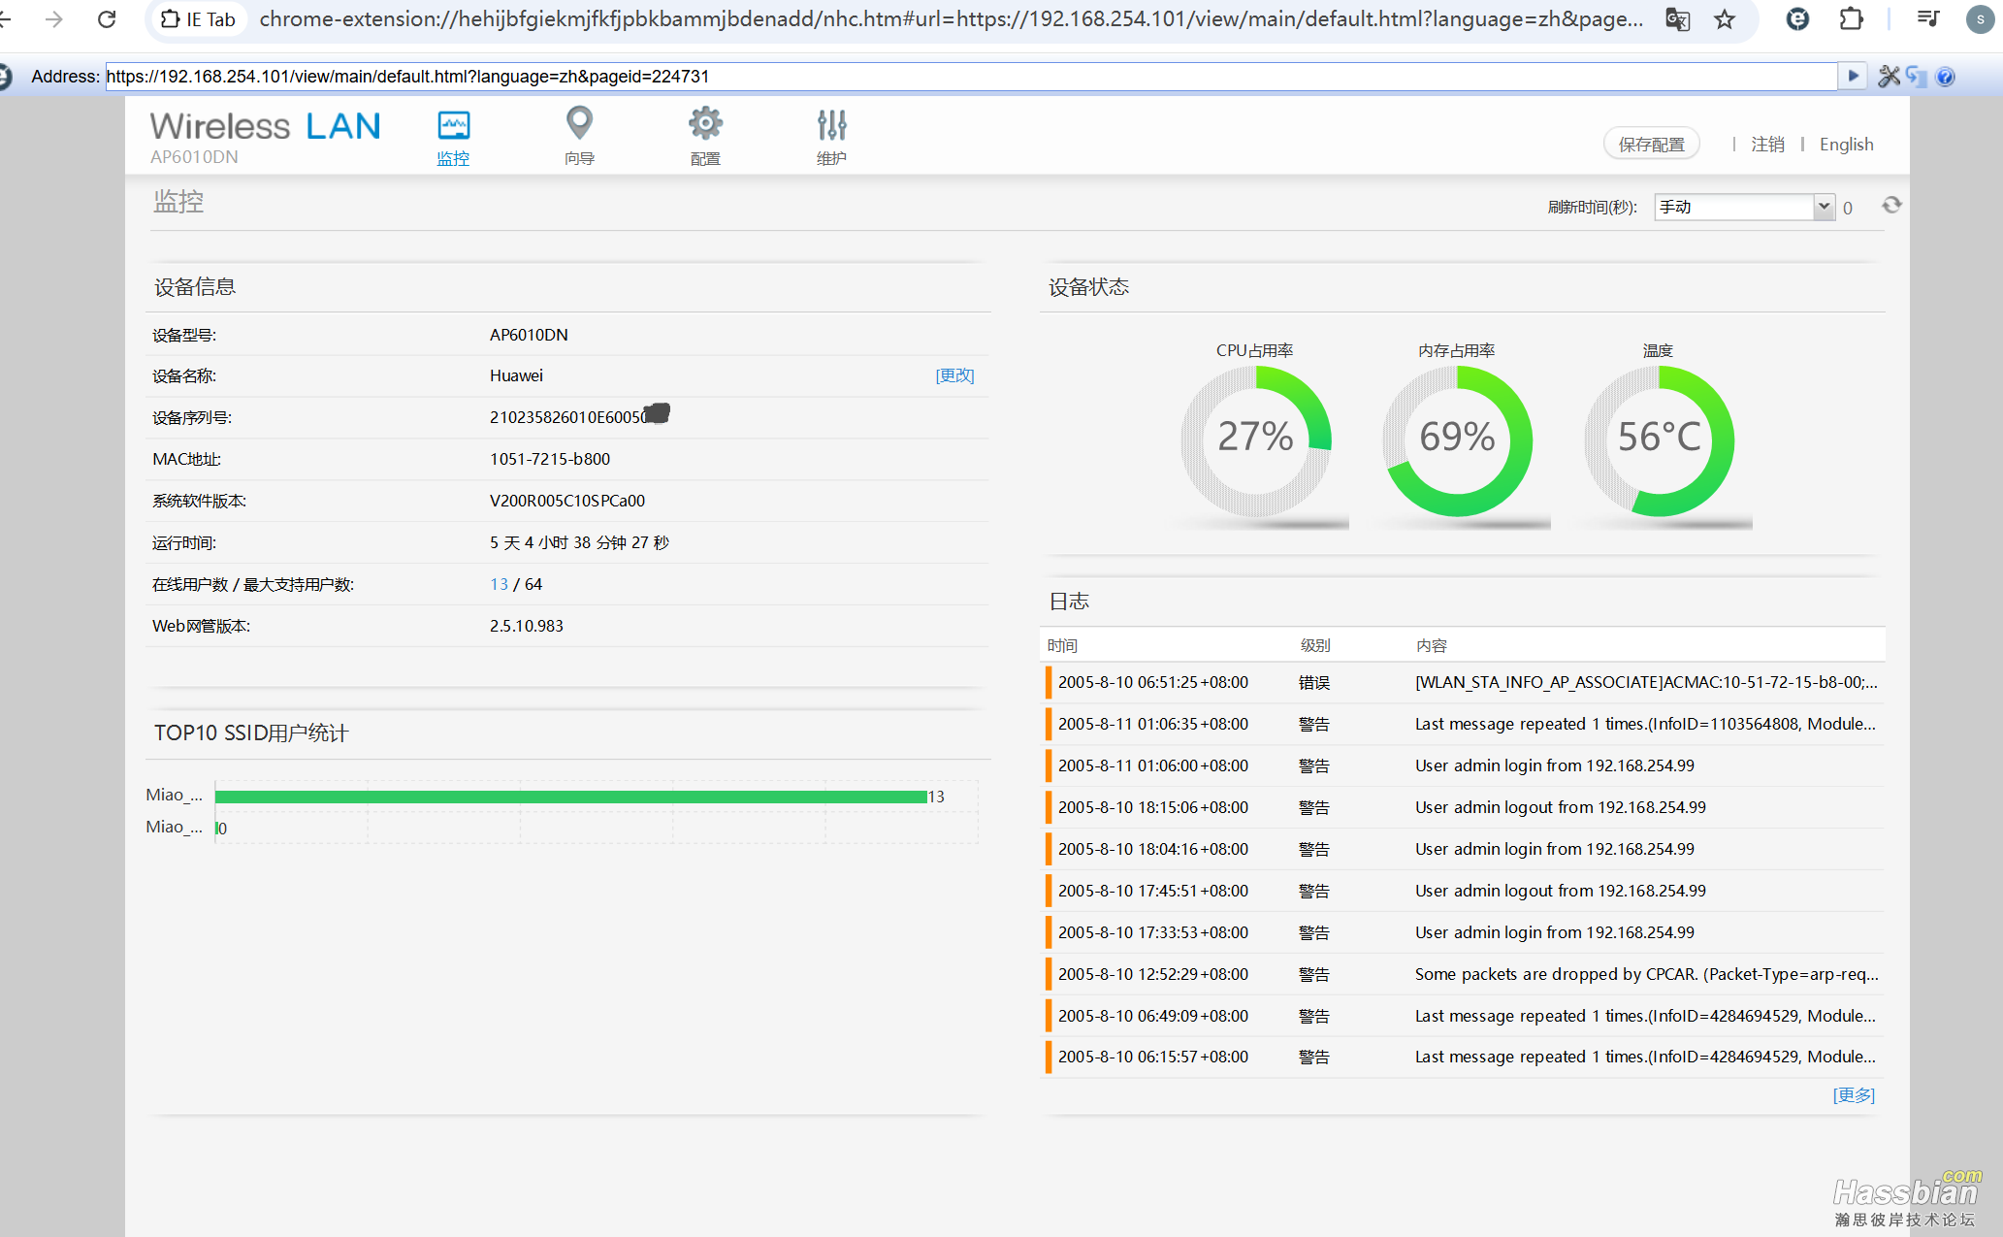Select log entry 2005-8-10 06:15:57

point(1463,1057)
